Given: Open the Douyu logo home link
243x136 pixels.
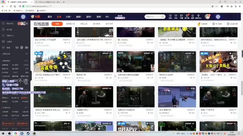Looking at the screenshot, I should click(36, 17).
